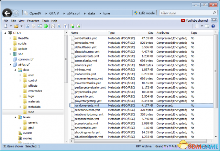Click the search archive toolbar icon
This screenshot has height=151, width=220.
(27, 26)
